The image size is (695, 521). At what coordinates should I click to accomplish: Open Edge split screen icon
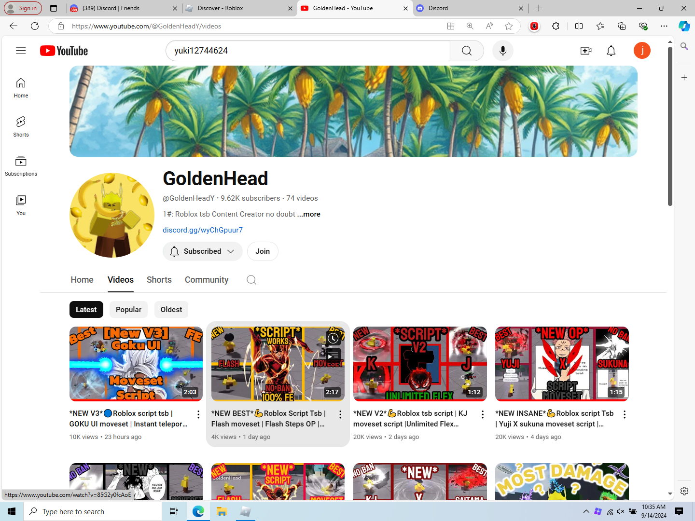579,26
